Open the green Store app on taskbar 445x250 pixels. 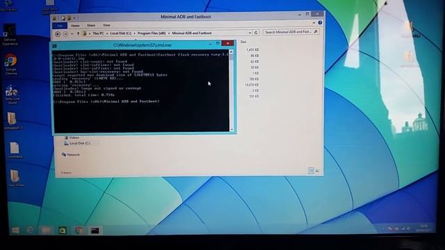tap(63, 231)
